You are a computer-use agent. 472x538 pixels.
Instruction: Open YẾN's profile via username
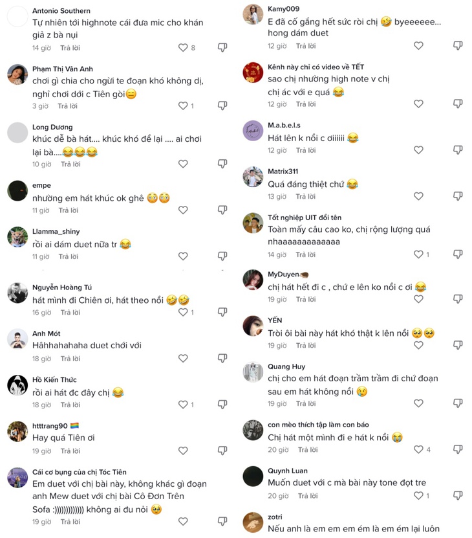point(275,320)
